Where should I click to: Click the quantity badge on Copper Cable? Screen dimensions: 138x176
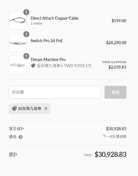26,12
